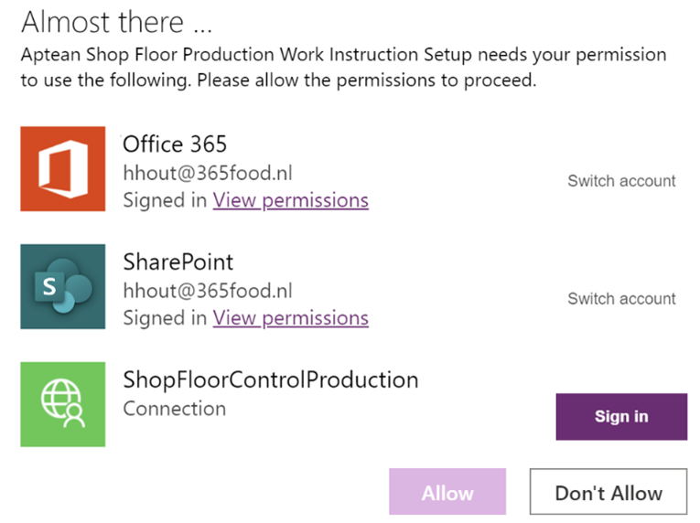Click the teal SharePoint logo icon
The image size is (700, 523).
coord(63,286)
